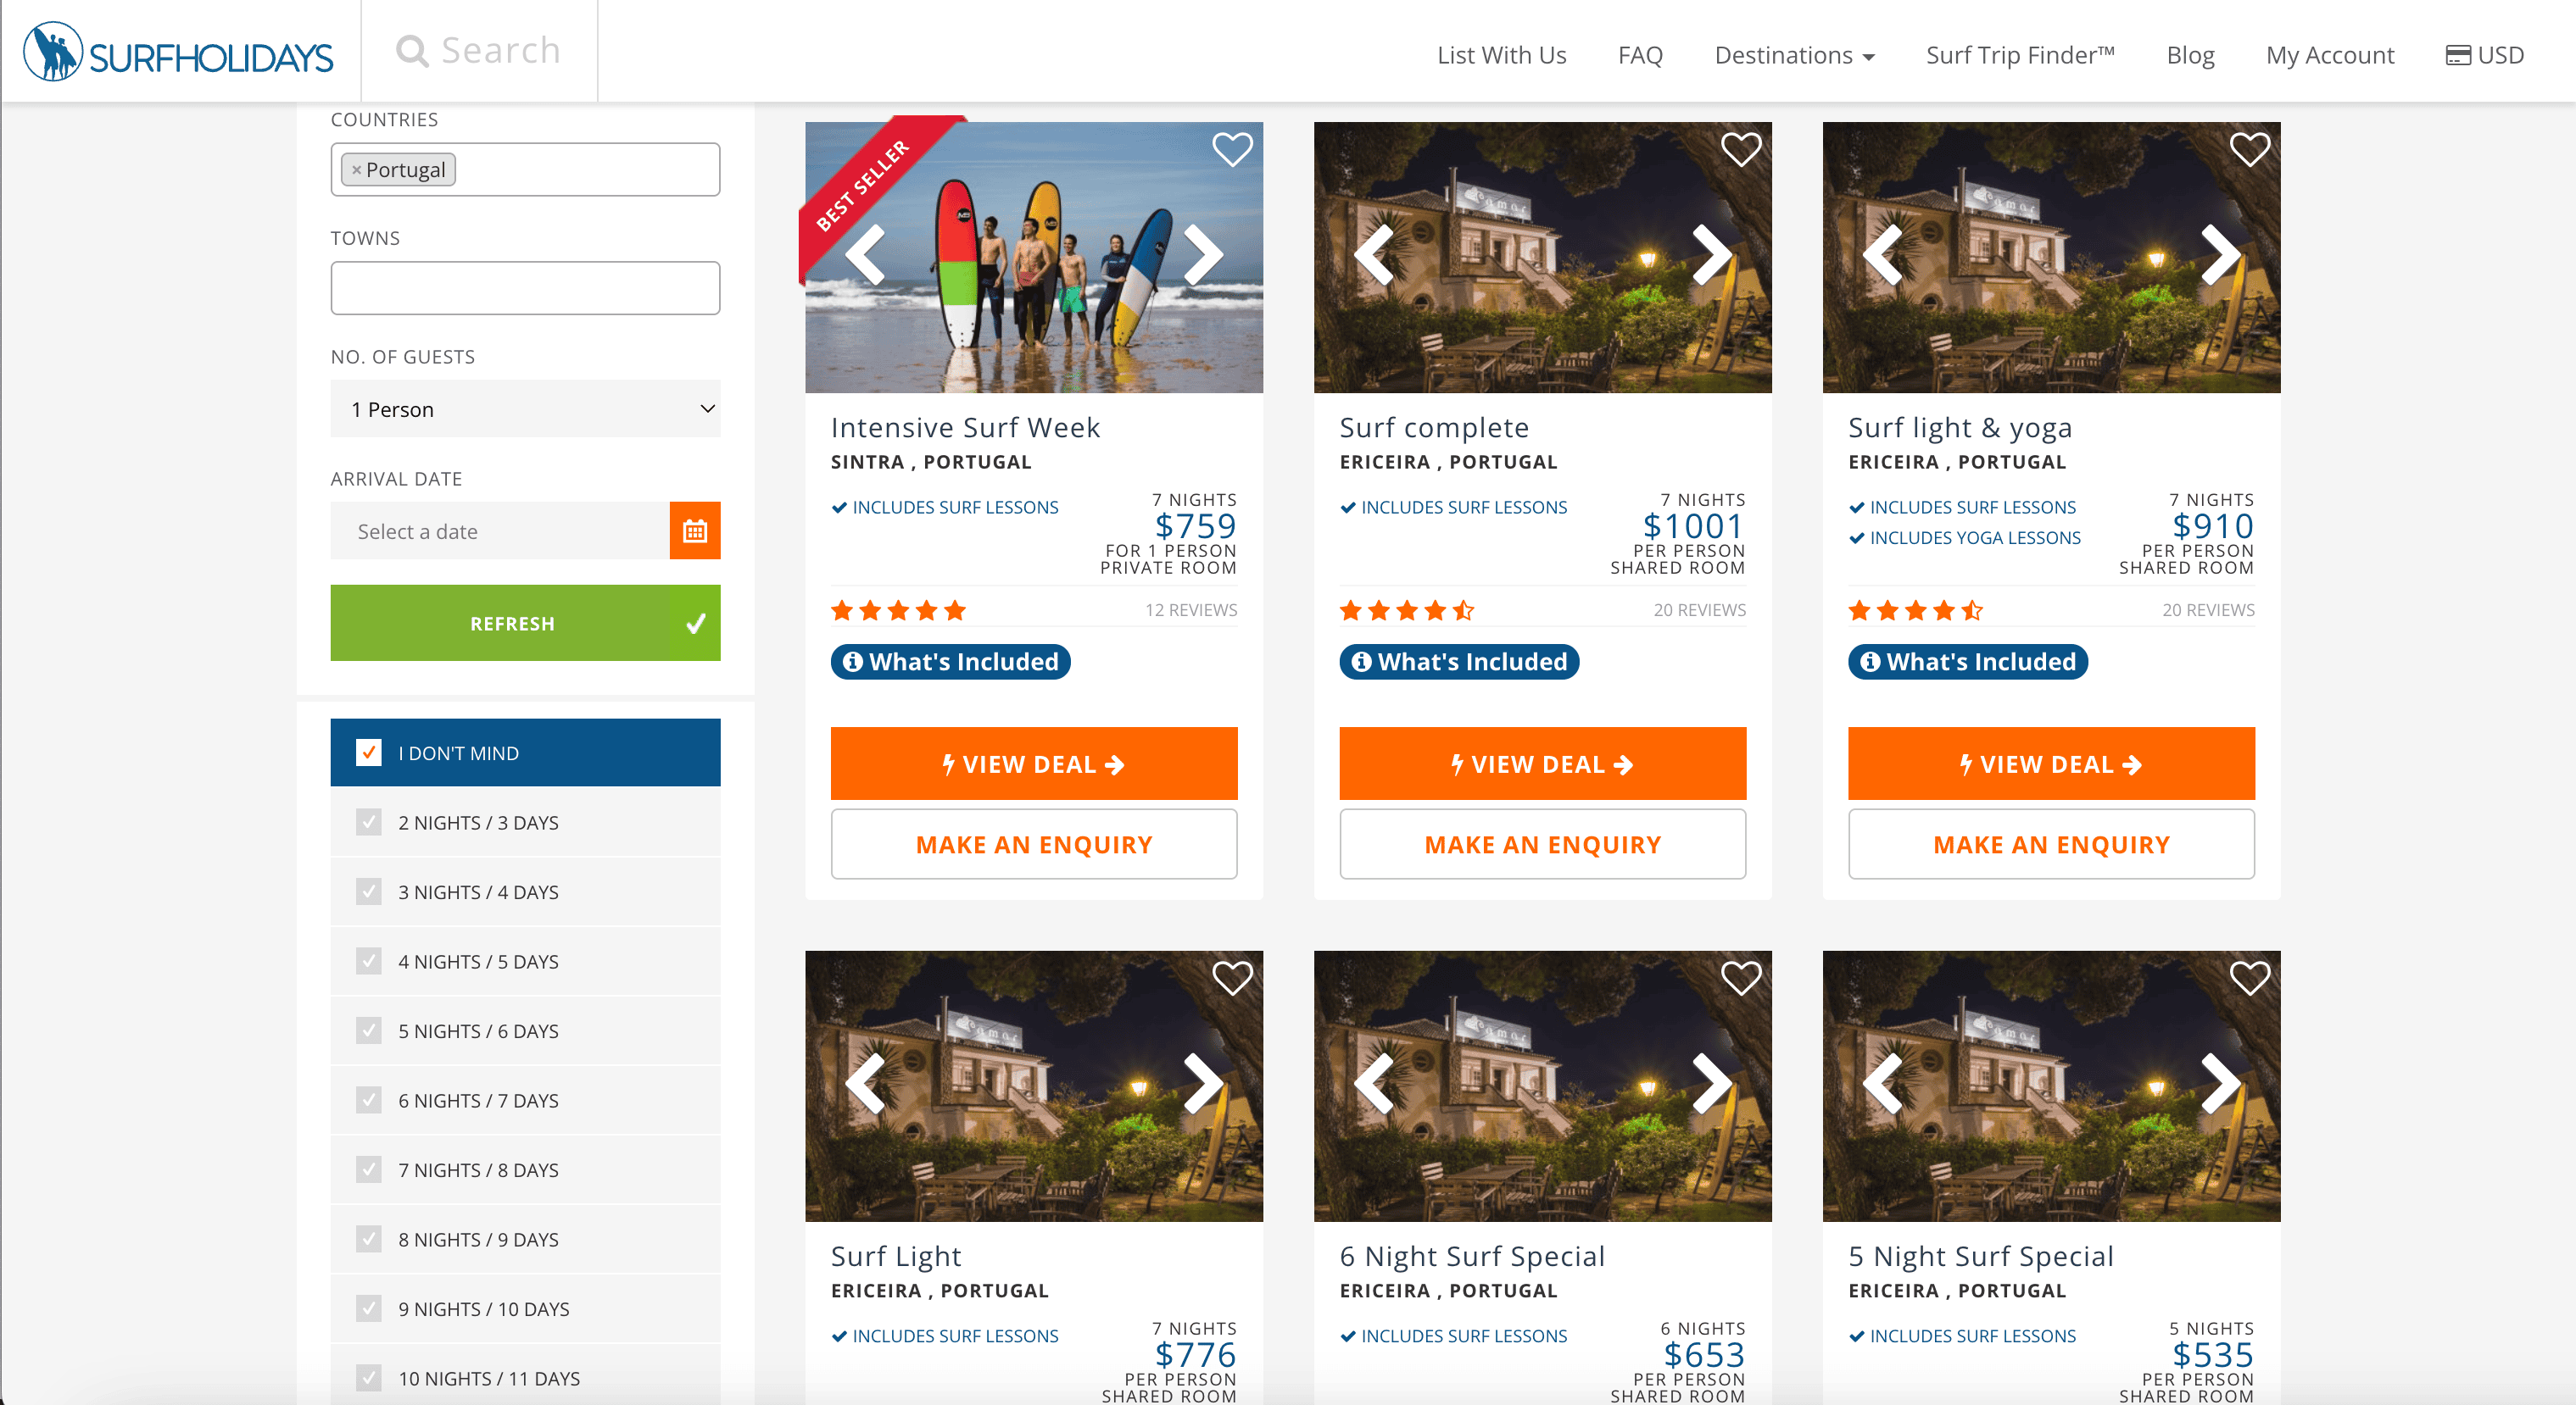
Task: Check the 2 NIGHTS / 3 DAYS option
Action: 369,823
